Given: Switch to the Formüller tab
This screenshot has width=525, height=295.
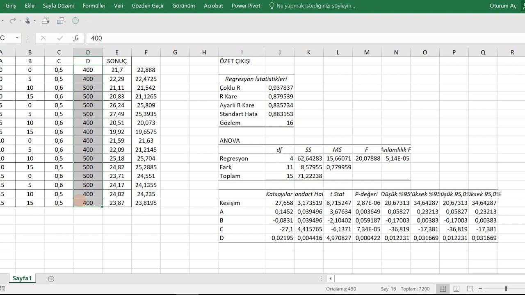Looking at the screenshot, I should (94, 6).
